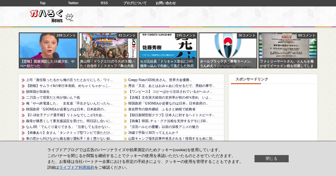Open なんJ民「でんぐり返りできる」 article
Viewport: 336px width, 176px height.
point(68,127)
